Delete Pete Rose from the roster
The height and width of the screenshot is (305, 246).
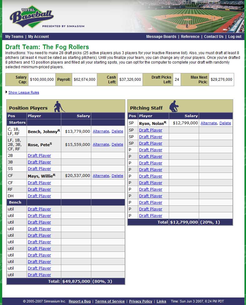pyautogui.click(x=117, y=145)
